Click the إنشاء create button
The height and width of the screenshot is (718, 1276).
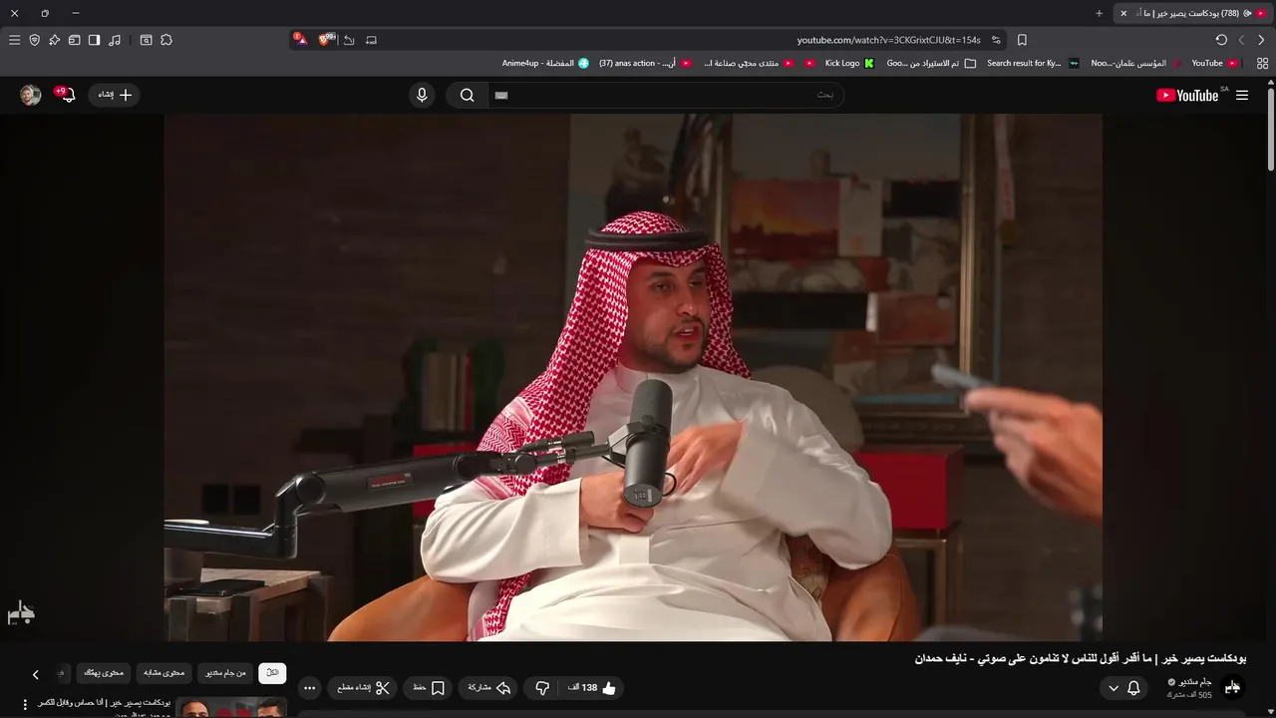(116, 95)
